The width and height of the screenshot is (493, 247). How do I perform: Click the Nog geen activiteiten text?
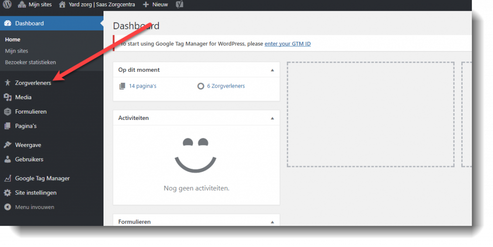tap(196, 188)
